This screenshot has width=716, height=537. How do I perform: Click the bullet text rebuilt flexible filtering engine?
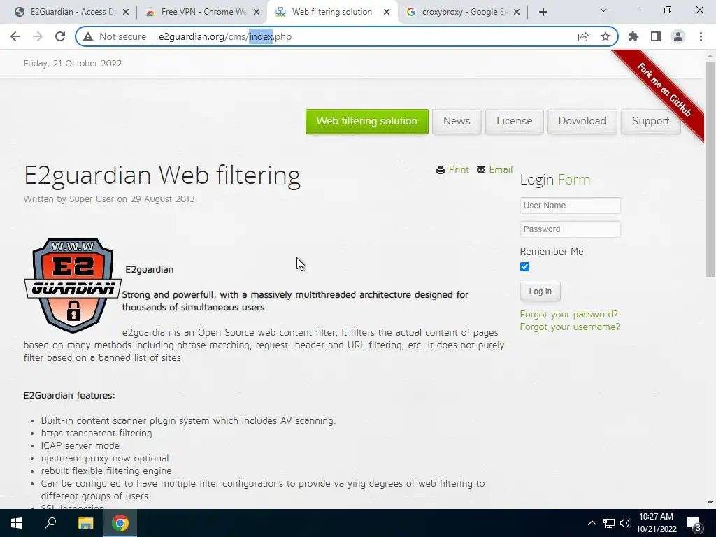click(106, 471)
